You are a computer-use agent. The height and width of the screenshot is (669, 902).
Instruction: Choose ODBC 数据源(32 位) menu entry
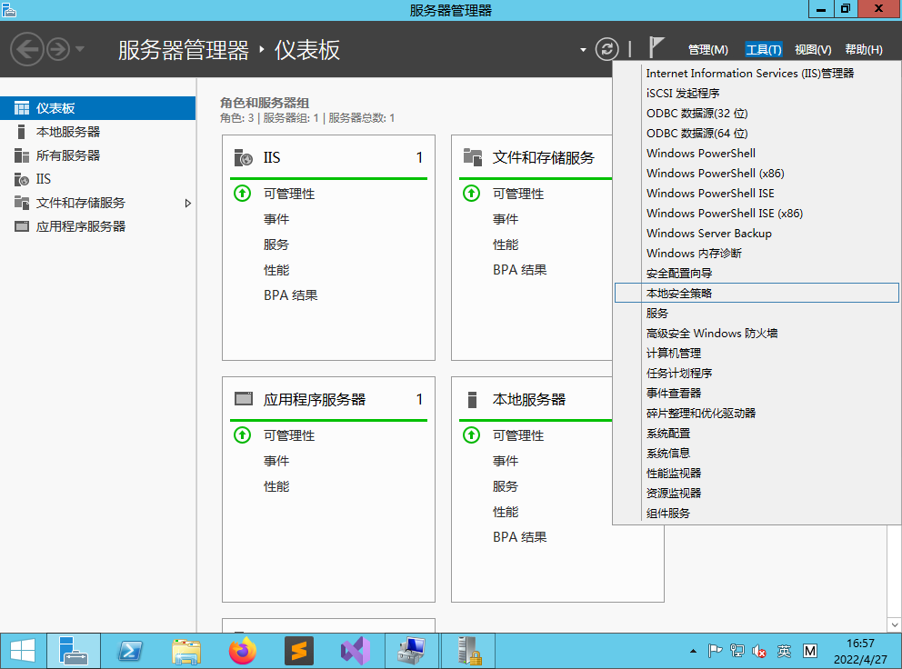(757, 114)
